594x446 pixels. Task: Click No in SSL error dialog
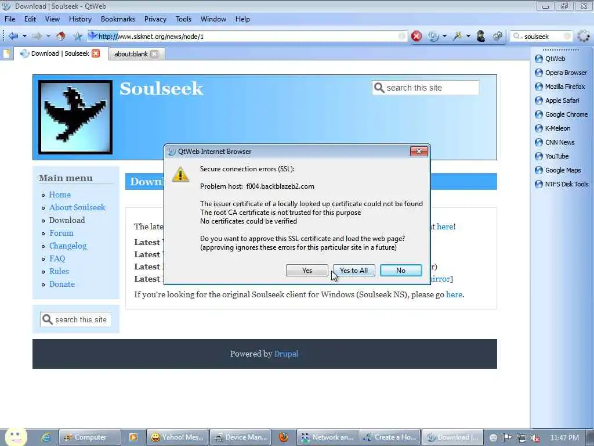[x=401, y=271]
